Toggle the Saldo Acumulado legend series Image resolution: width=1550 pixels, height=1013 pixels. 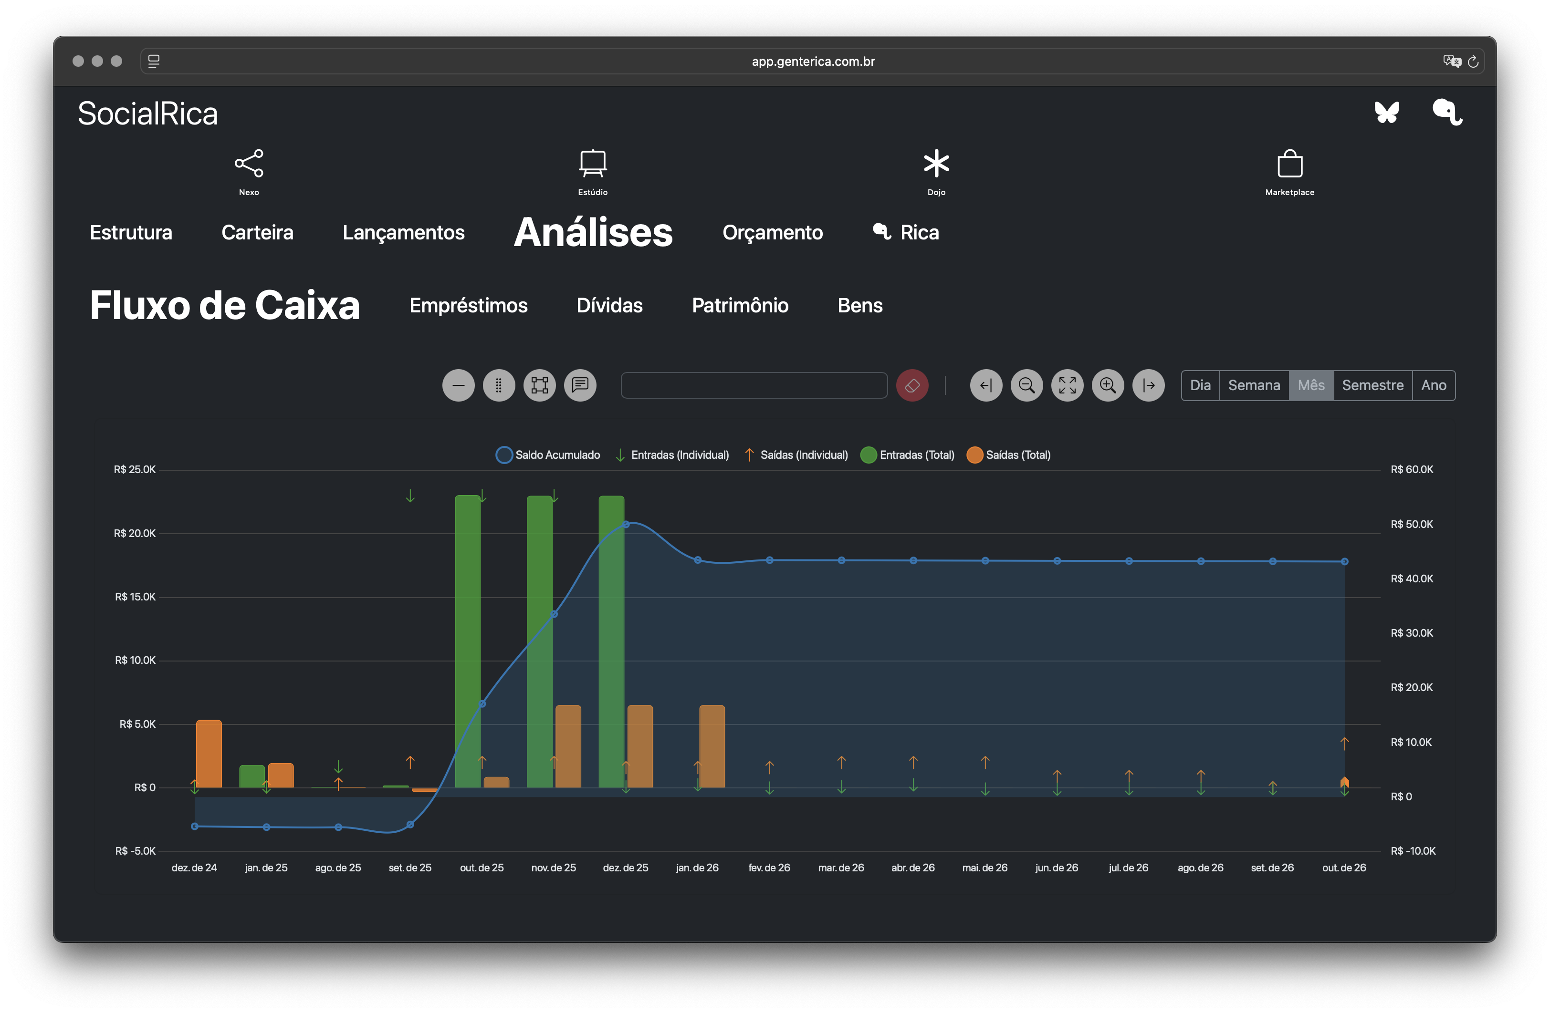(557, 455)
